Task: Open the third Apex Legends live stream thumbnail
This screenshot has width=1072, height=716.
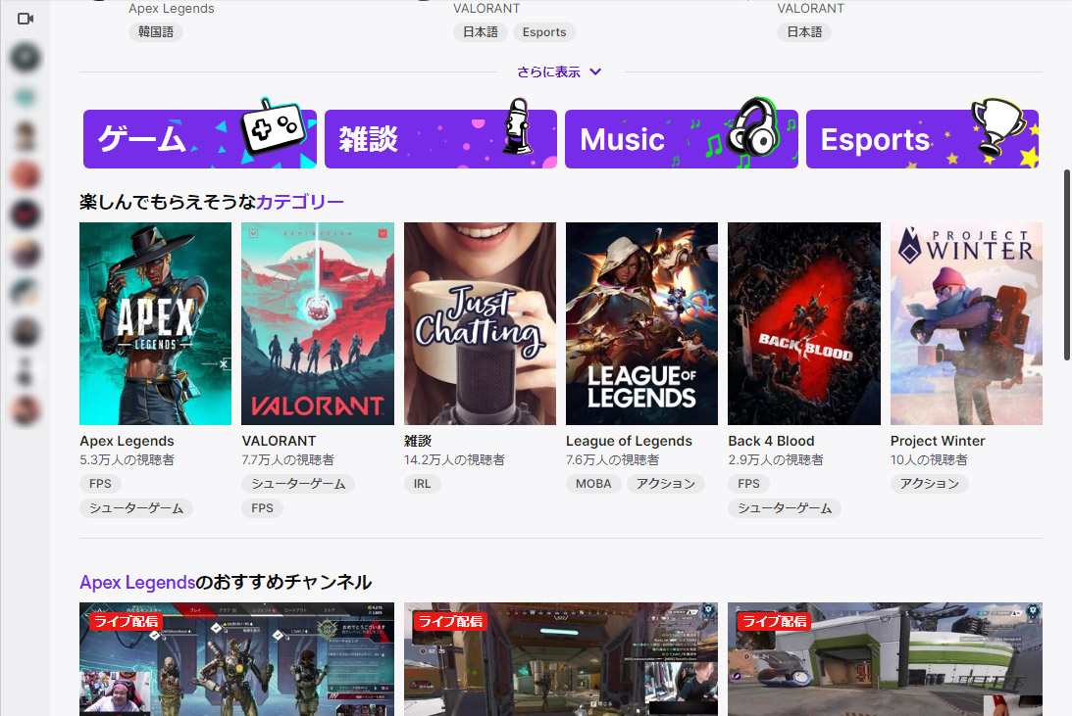Action: (885, 658)
